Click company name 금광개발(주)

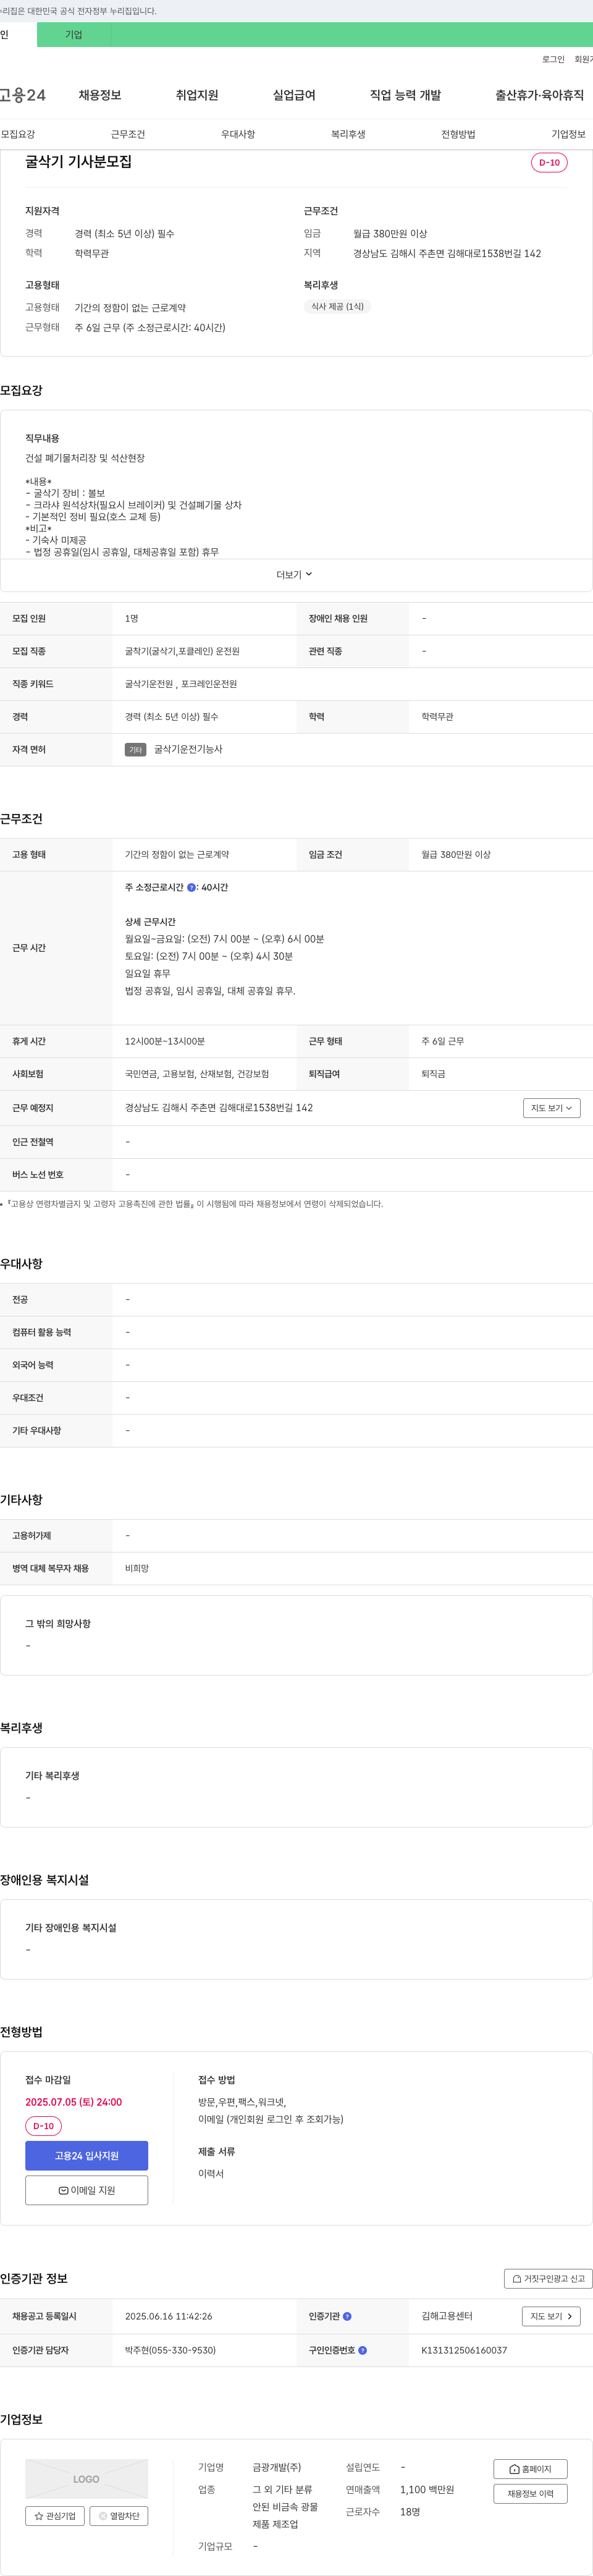(276, 2467)
